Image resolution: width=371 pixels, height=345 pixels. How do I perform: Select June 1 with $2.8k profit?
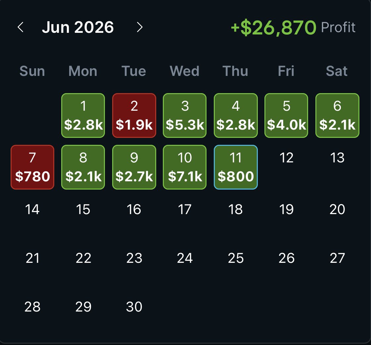click(83, 115)
